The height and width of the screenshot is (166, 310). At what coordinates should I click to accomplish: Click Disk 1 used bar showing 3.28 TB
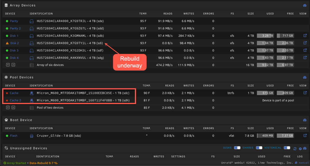265,36
